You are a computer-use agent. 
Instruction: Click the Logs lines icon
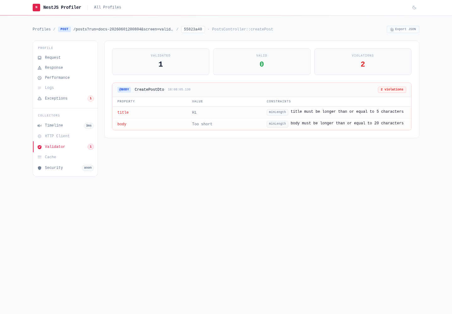[40, 88]
